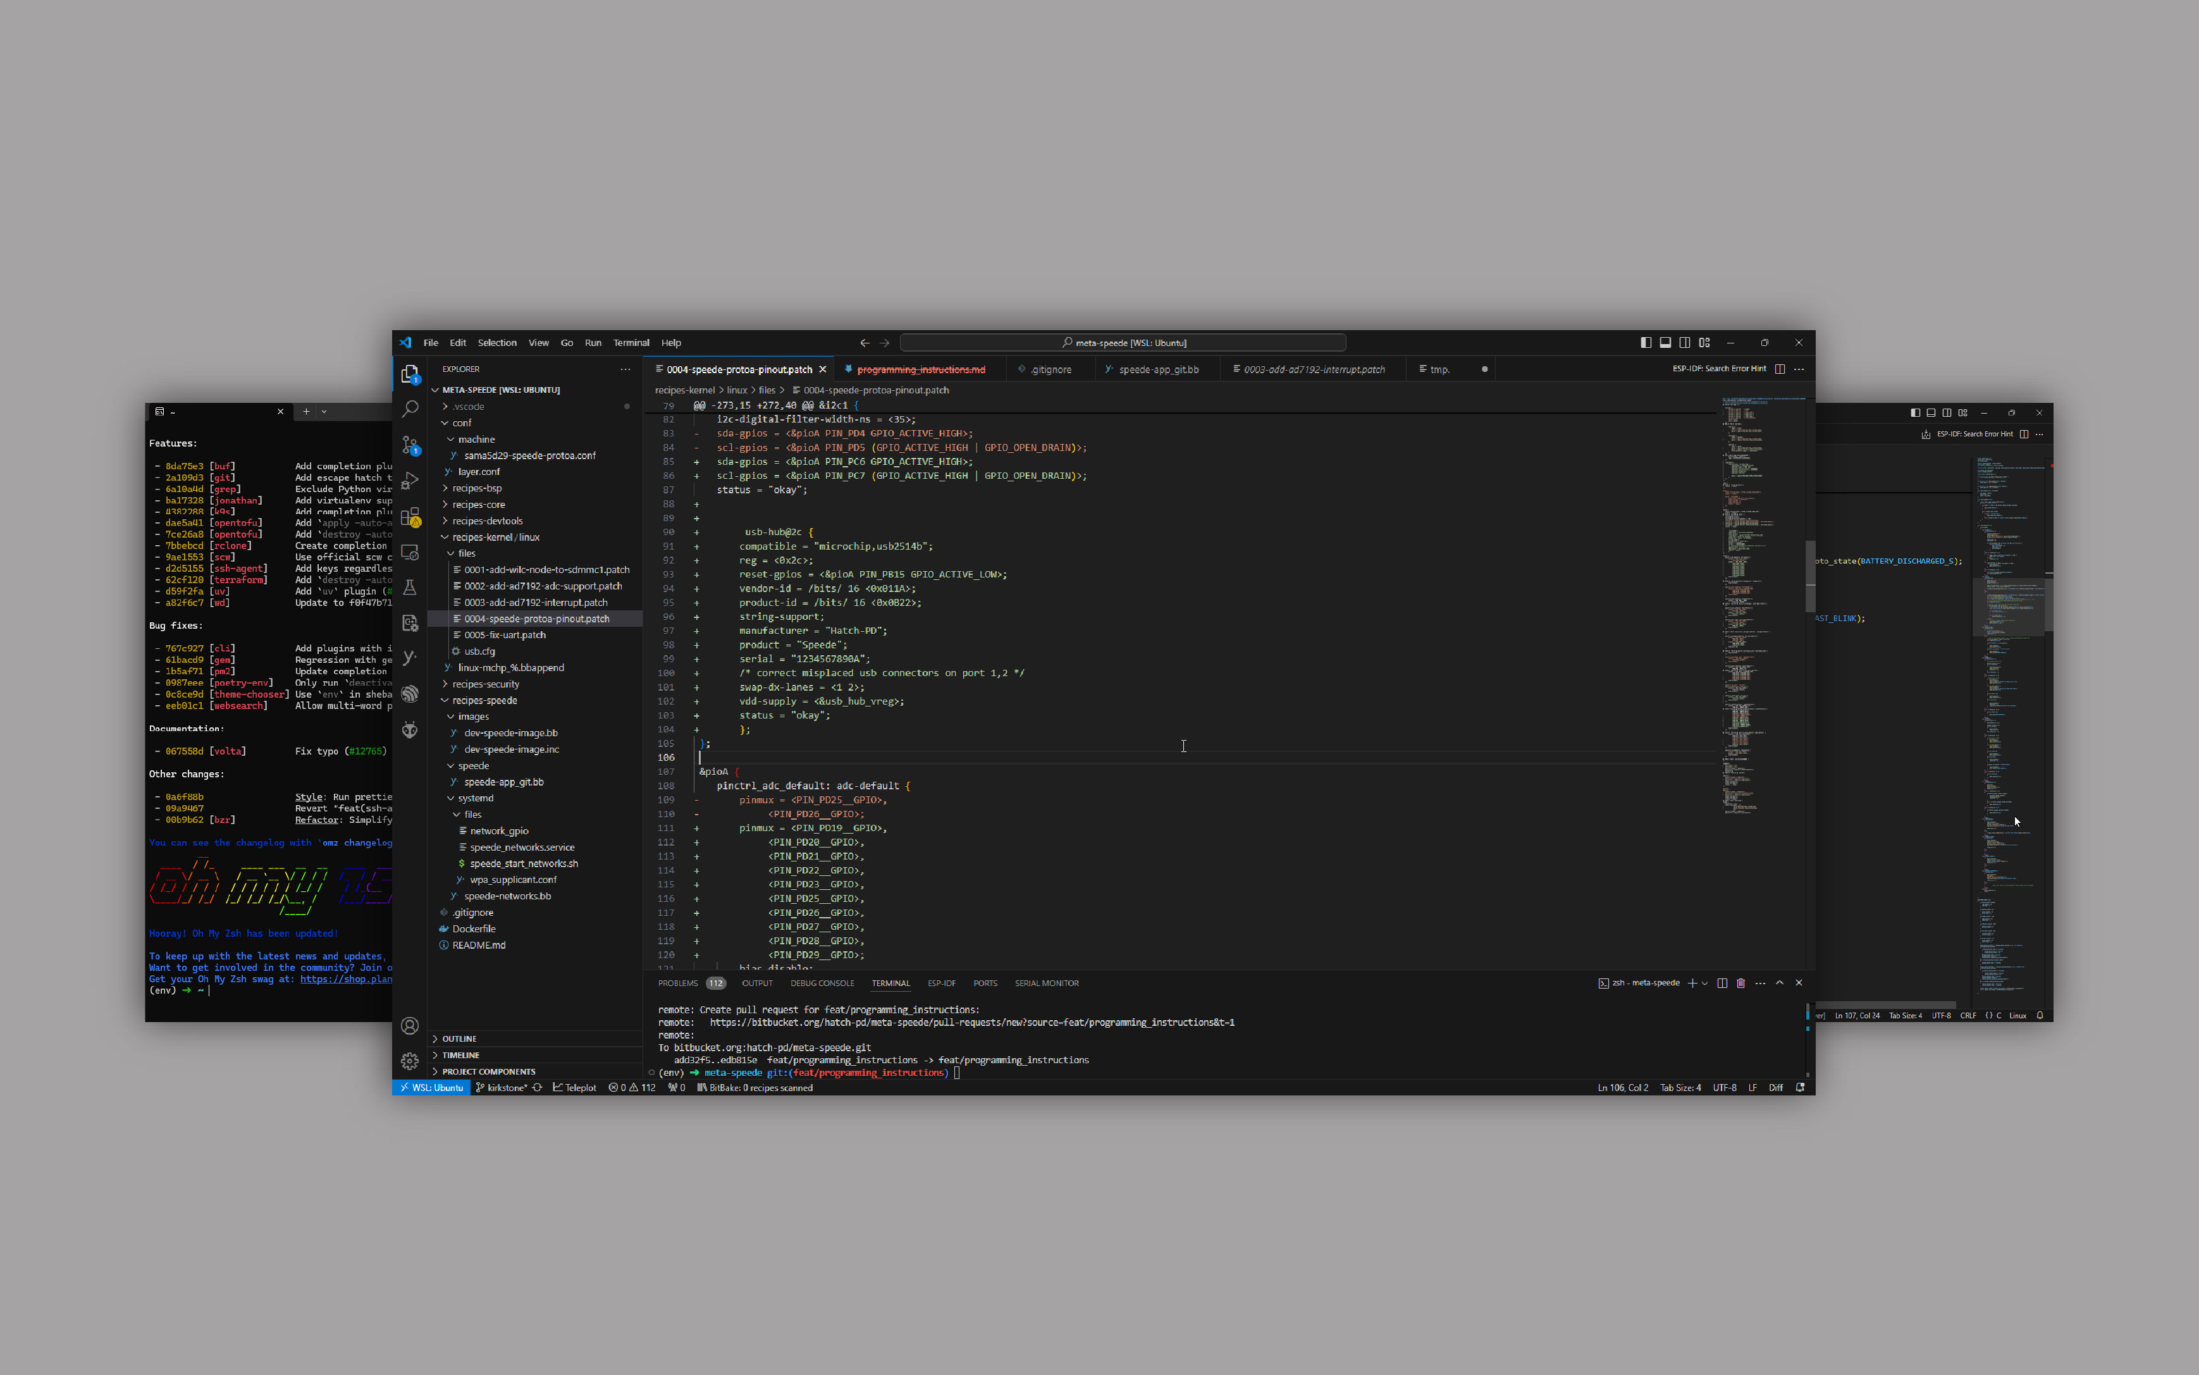This screenshot has height=1375, width=2199.
Task: Kill the active terminal with the trash icon
Action: [1740, 983]
